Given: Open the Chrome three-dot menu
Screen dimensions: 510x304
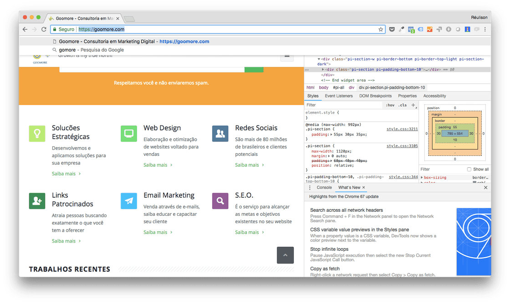Looking at the screenshot, I should 486,30.
